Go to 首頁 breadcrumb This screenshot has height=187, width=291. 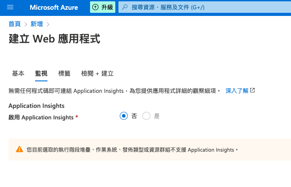pos(15,24)
